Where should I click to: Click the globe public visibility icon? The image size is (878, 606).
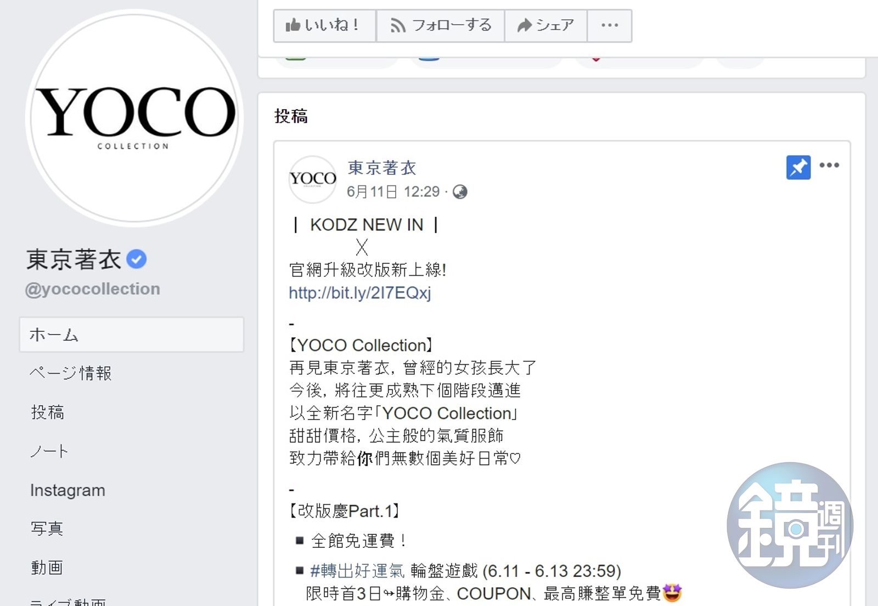(x=460, y=192)
